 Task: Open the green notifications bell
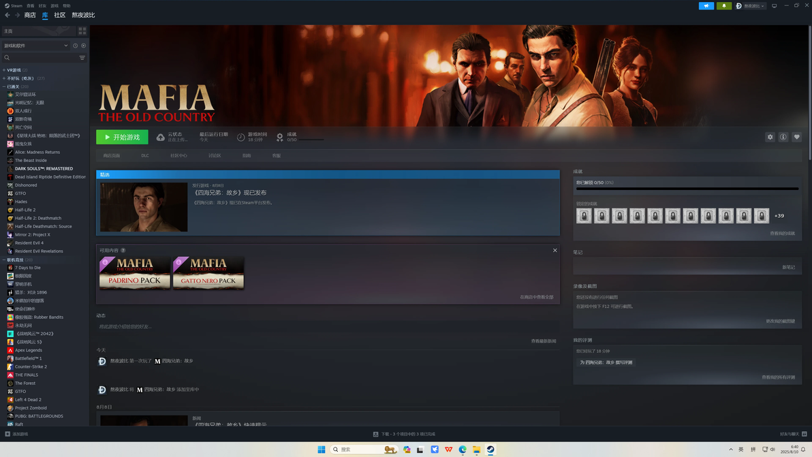724,5
